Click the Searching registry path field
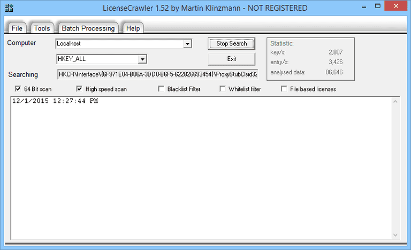411x250 pixels. (x=158, y=74)
